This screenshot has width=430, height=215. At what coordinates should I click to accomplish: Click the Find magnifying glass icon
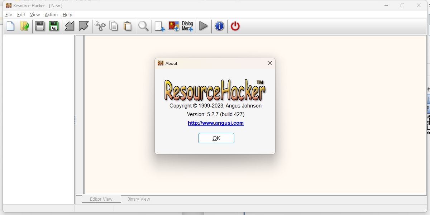143,26
